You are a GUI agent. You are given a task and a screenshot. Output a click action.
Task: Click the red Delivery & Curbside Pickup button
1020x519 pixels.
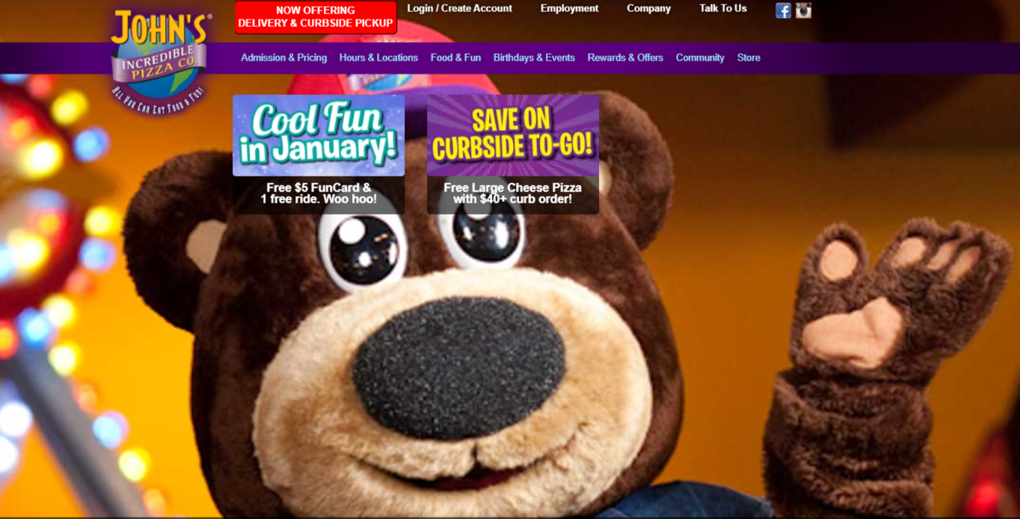pos(316,17)
